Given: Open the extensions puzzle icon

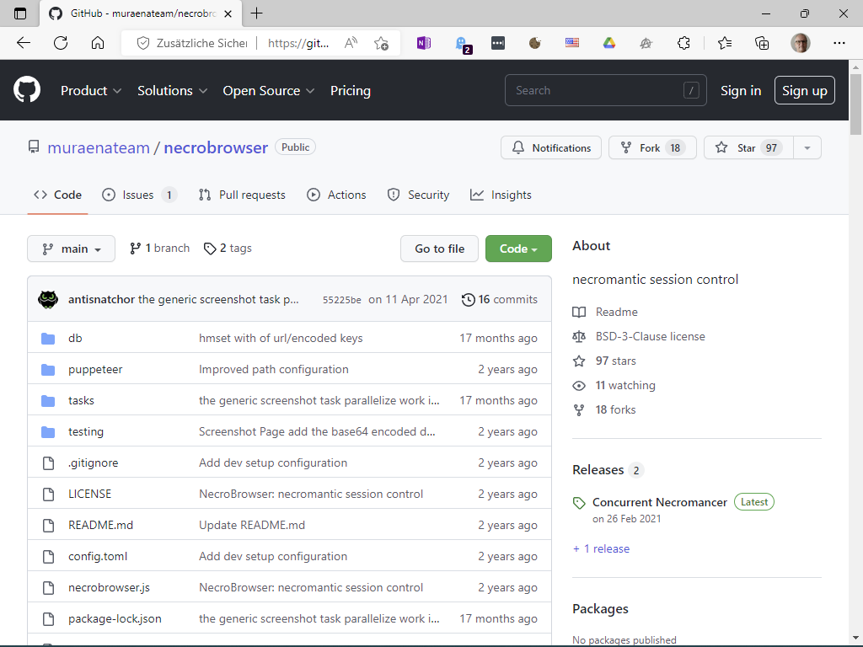Looking at the screenshot, I should [683, 43].
